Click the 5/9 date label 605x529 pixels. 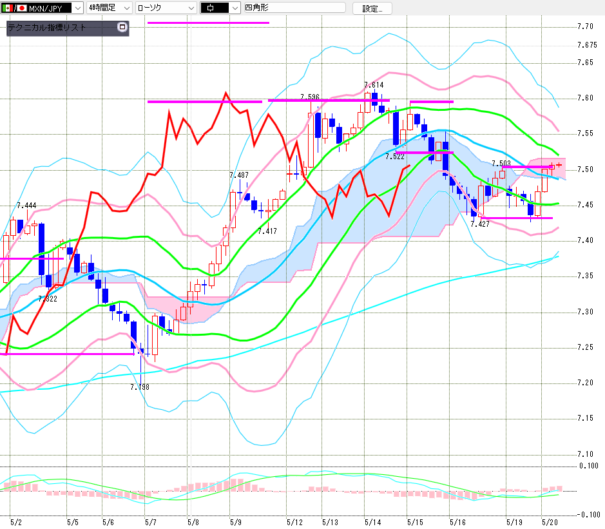click(236, 523)
